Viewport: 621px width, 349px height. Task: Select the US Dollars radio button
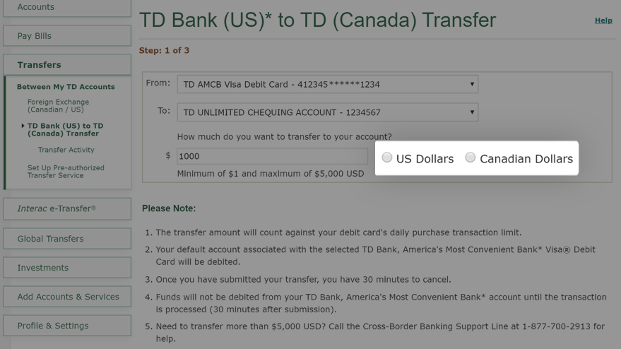pyautogui.click(x=387, y=158)
